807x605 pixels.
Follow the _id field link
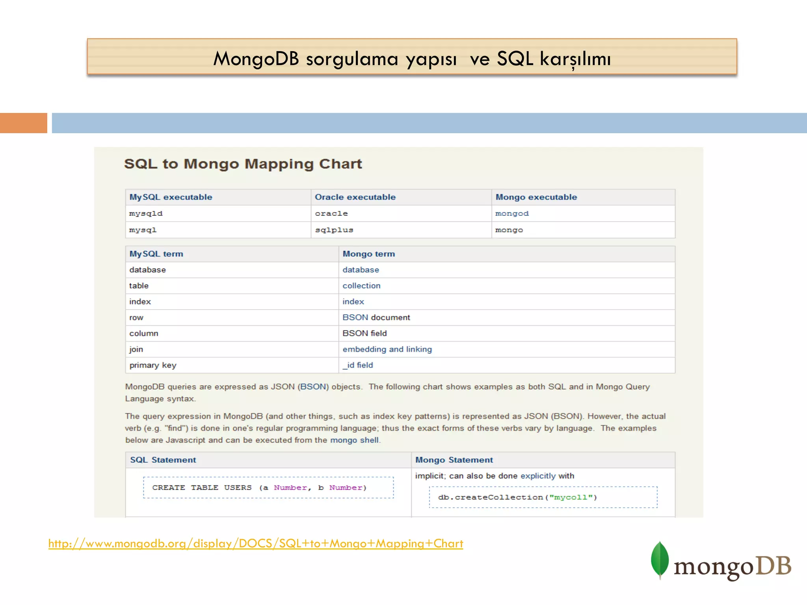point(357,365)
